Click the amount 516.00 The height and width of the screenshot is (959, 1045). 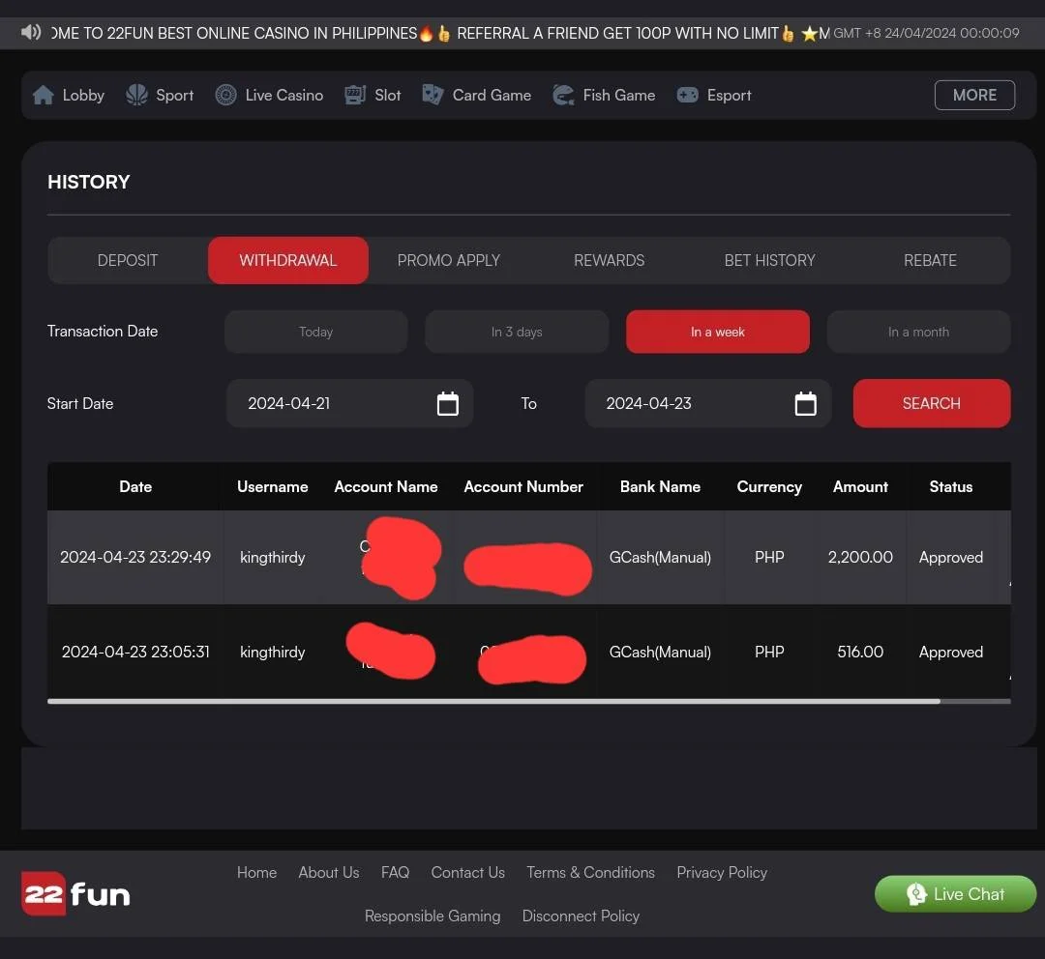[x=860, y=652]
